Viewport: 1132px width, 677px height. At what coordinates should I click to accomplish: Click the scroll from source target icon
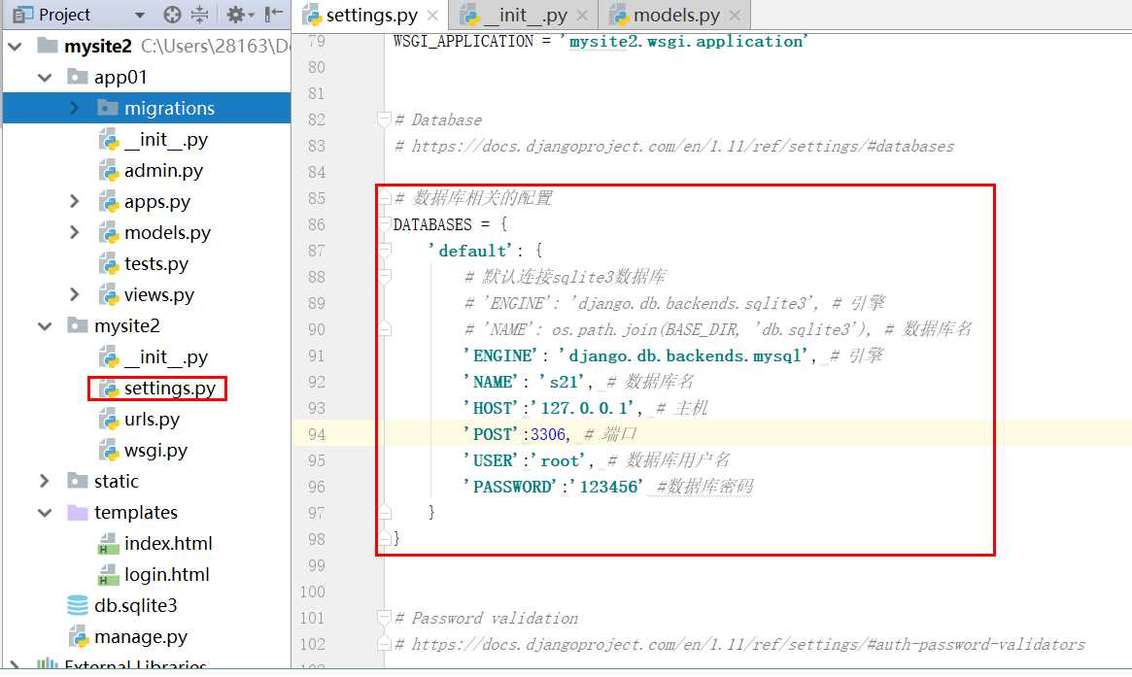click(x=172, y=15)
